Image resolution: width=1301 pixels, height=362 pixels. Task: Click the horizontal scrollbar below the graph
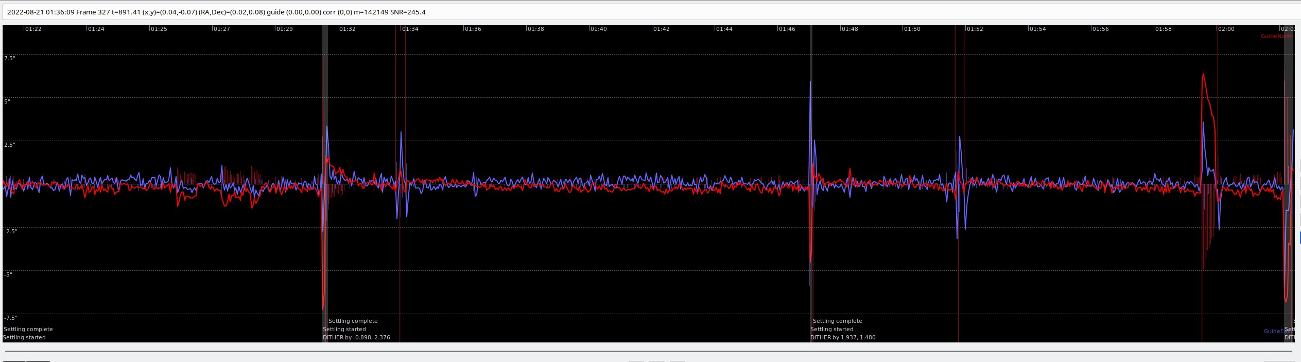(649, 351)
